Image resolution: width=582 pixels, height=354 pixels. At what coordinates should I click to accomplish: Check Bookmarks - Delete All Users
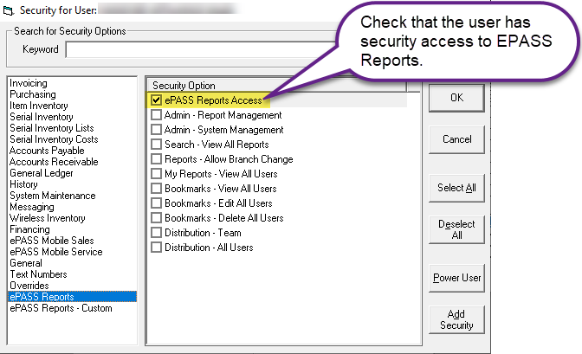pyautogui.click(x=156, y=218)
